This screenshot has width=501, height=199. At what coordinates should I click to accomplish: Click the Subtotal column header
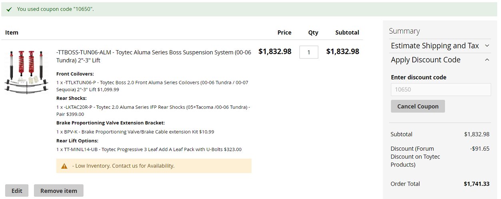click(x=347, y=32)
